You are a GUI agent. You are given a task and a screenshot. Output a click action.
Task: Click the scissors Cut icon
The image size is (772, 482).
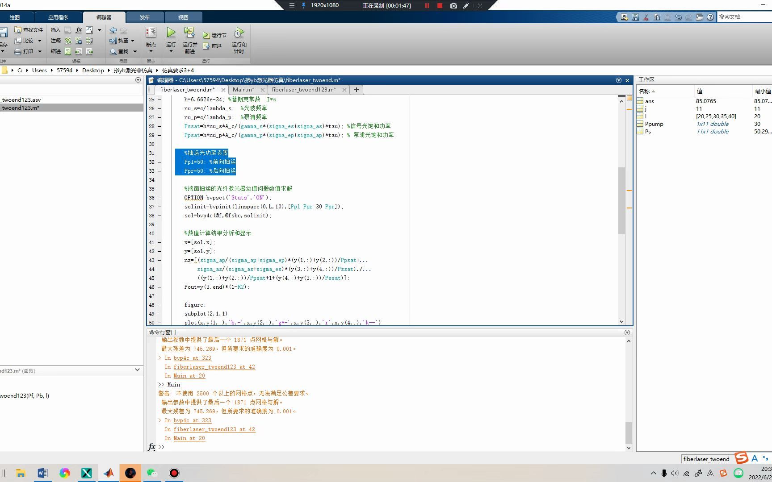click(x=646, y=17)
